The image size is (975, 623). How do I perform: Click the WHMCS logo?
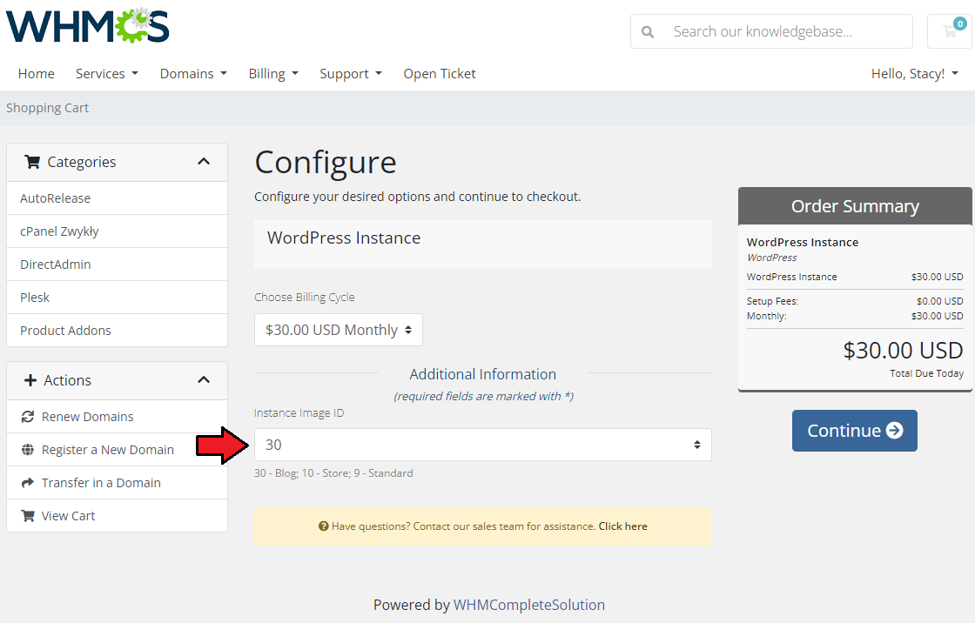coord(88,26)
